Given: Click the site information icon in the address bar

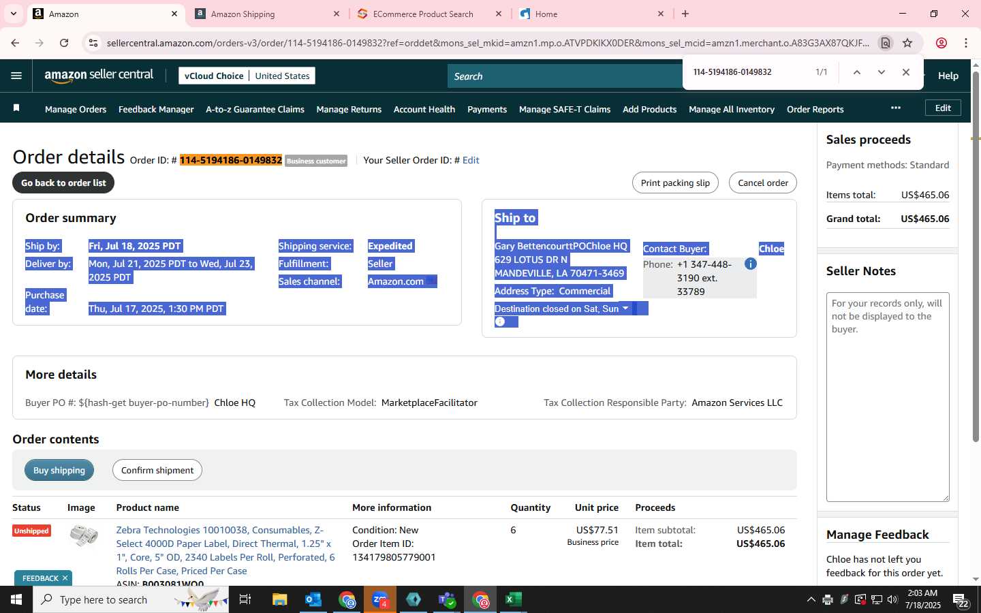Looking at the screenshot, I should click(93, 43).
